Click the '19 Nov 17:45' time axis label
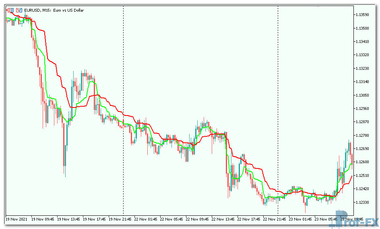The width and height of the screenshot is (380, 229). [94, 219]
